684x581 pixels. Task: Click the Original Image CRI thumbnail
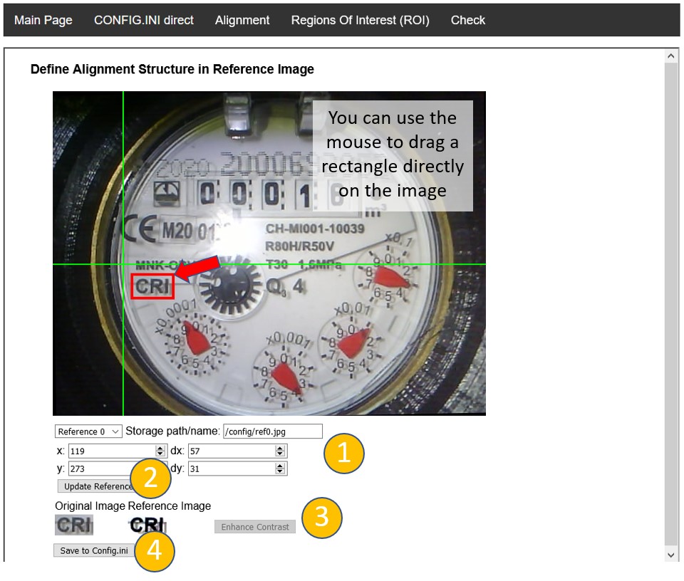pos(74,525)
